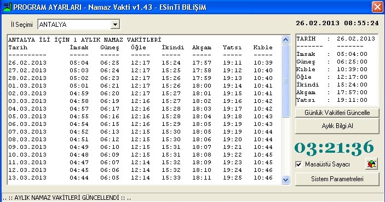Screen dimensions: 385x202
Task: Select the 26.02.2013 date row in the list
Action: (x=140, y=62)
